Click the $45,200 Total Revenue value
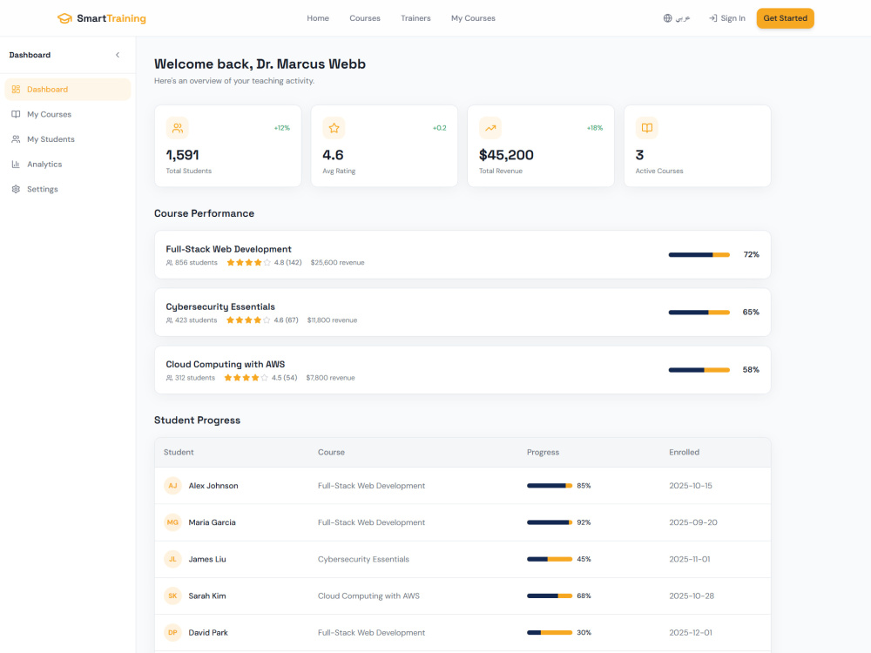The width and height of the screenshot is (871, 653). (x=506, y=155)
